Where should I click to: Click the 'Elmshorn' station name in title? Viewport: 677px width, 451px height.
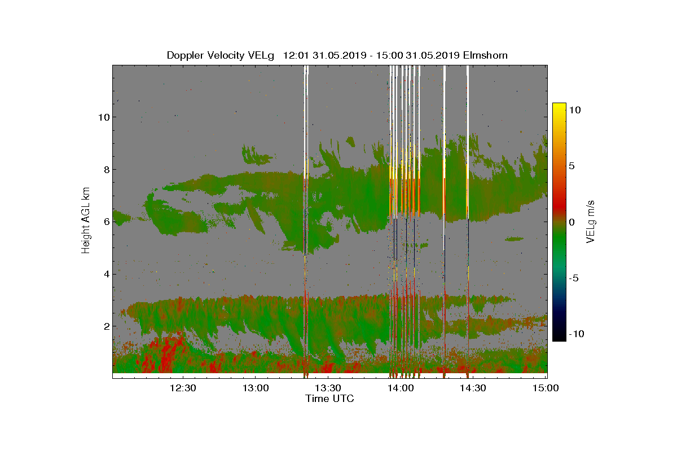point(485,55)
